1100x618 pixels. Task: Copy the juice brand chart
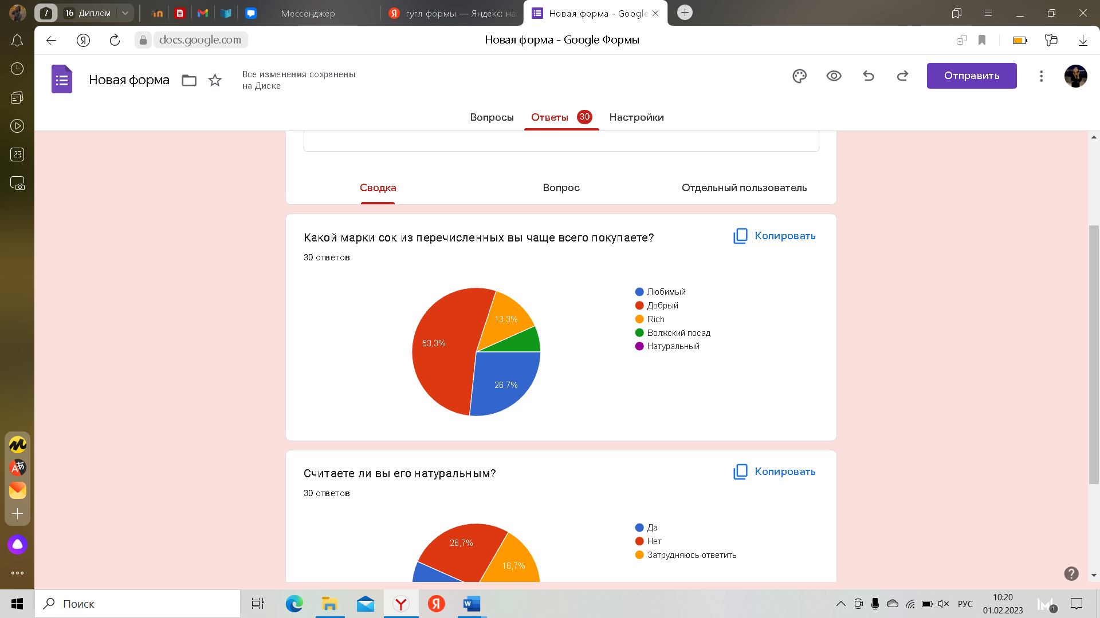775,236
